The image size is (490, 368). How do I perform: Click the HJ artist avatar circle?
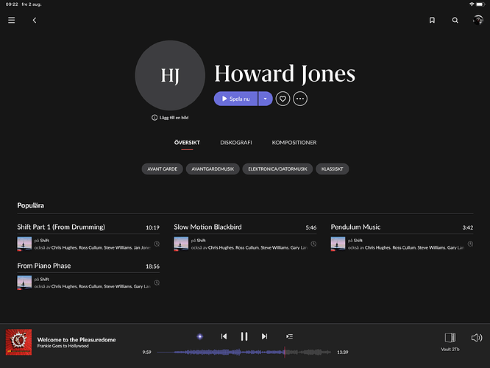pos(170,75)
